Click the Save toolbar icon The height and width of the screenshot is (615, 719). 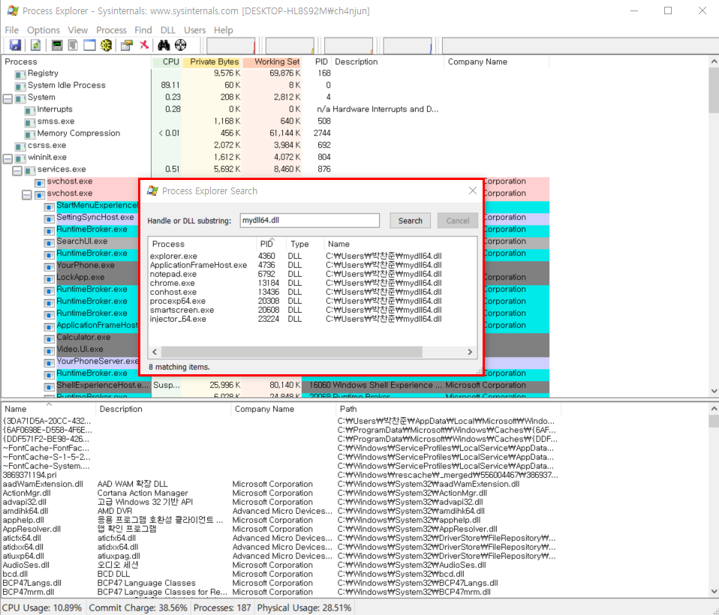(15, 45)
